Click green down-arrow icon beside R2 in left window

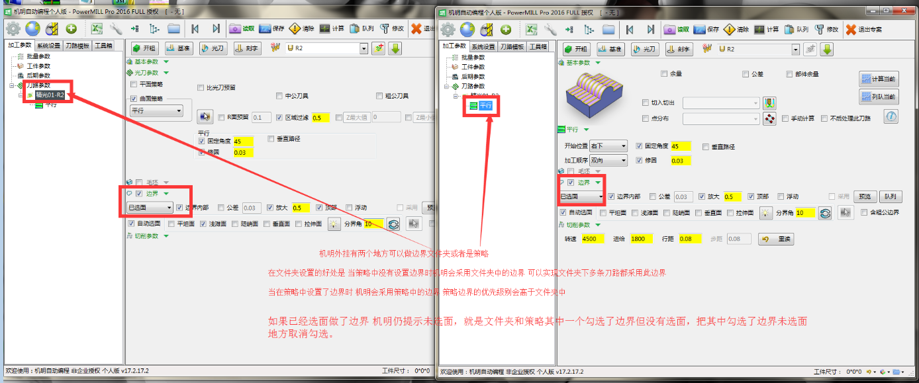pyautogui.click(x=395, y=48)
